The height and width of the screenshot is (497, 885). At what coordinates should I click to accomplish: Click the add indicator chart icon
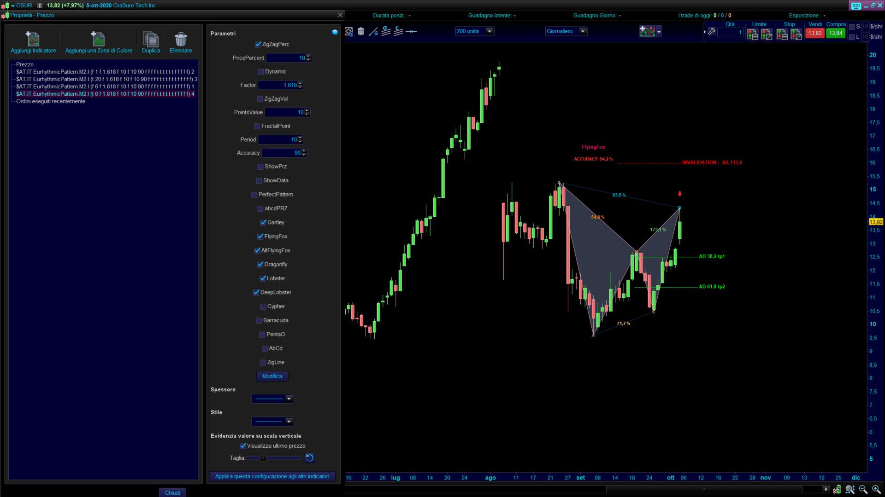point(647,31)
